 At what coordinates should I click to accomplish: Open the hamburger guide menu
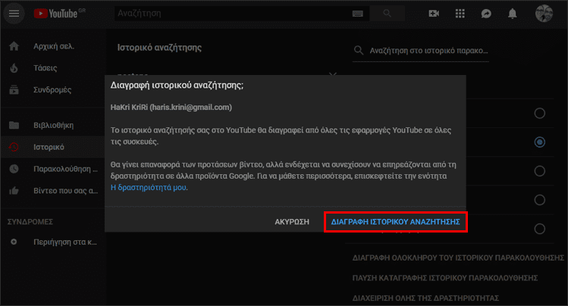click(x=14, y=14)
